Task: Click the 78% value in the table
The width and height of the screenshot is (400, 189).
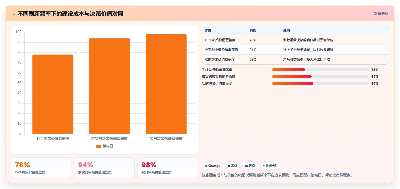Action: pyautogui.click(x=253, y=40)
